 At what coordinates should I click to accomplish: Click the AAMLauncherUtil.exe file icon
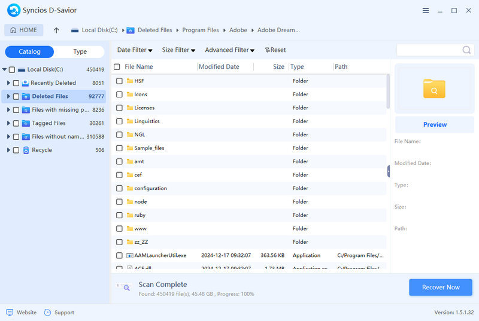point(129,256)
